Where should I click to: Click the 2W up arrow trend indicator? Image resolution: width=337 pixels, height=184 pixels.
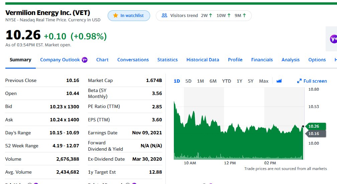pos(211,15)
